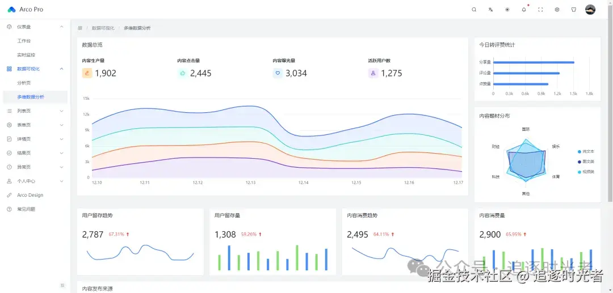Open page settings gear in top bar
The image size is (613, 293).
[x=557, y=10]
